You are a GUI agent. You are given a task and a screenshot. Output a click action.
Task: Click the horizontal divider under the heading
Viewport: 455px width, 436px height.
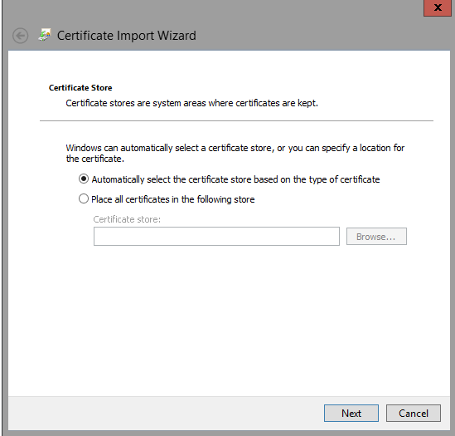coord(236,120)
